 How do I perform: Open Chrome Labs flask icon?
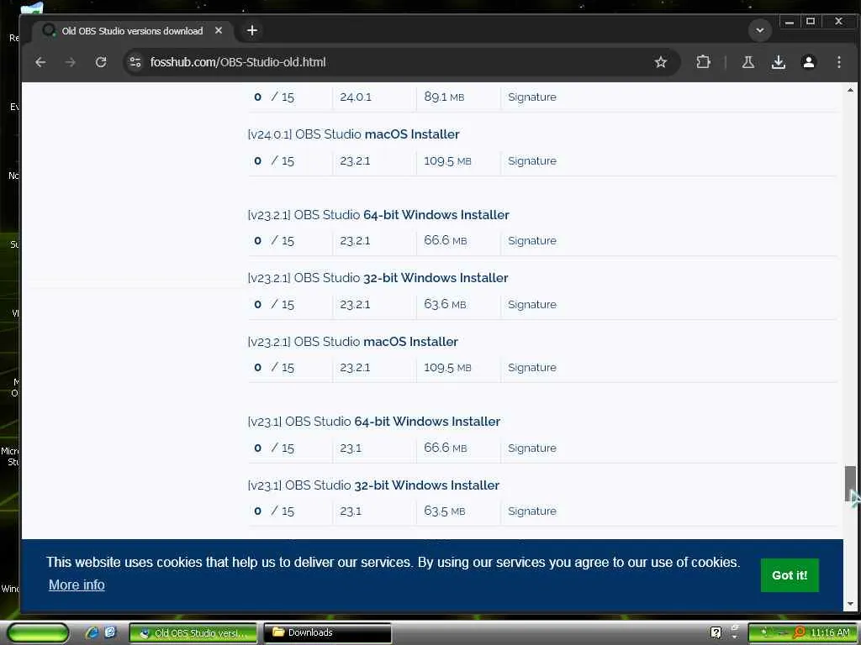click(x=747, y=62)
